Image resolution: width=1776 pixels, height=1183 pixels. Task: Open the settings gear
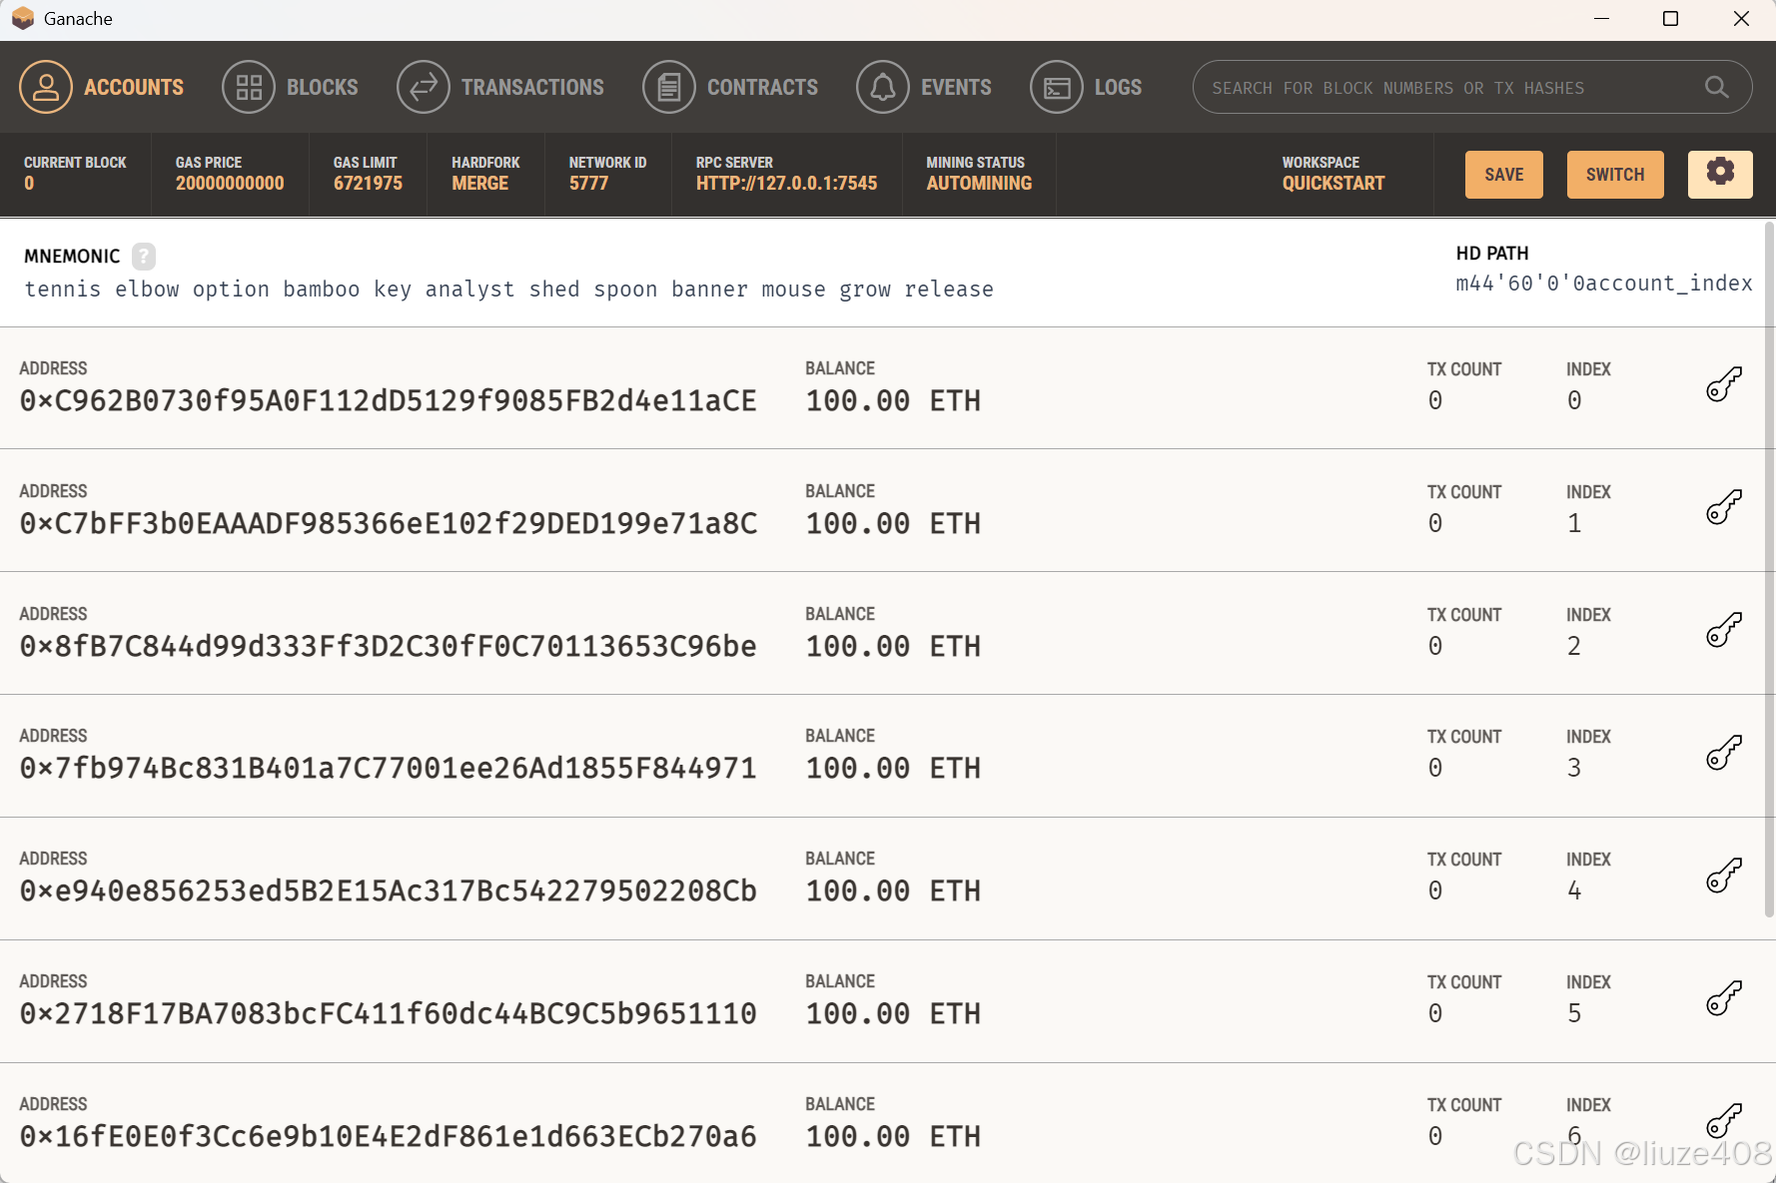[1719, 174]
